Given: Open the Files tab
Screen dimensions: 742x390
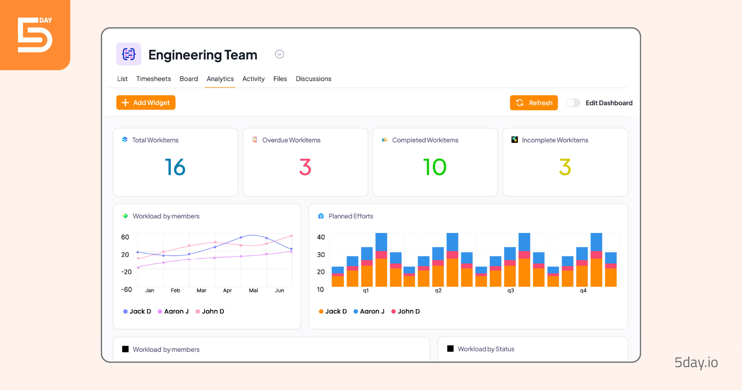Looking at the screenshot, I should click(x=280, y=79).
